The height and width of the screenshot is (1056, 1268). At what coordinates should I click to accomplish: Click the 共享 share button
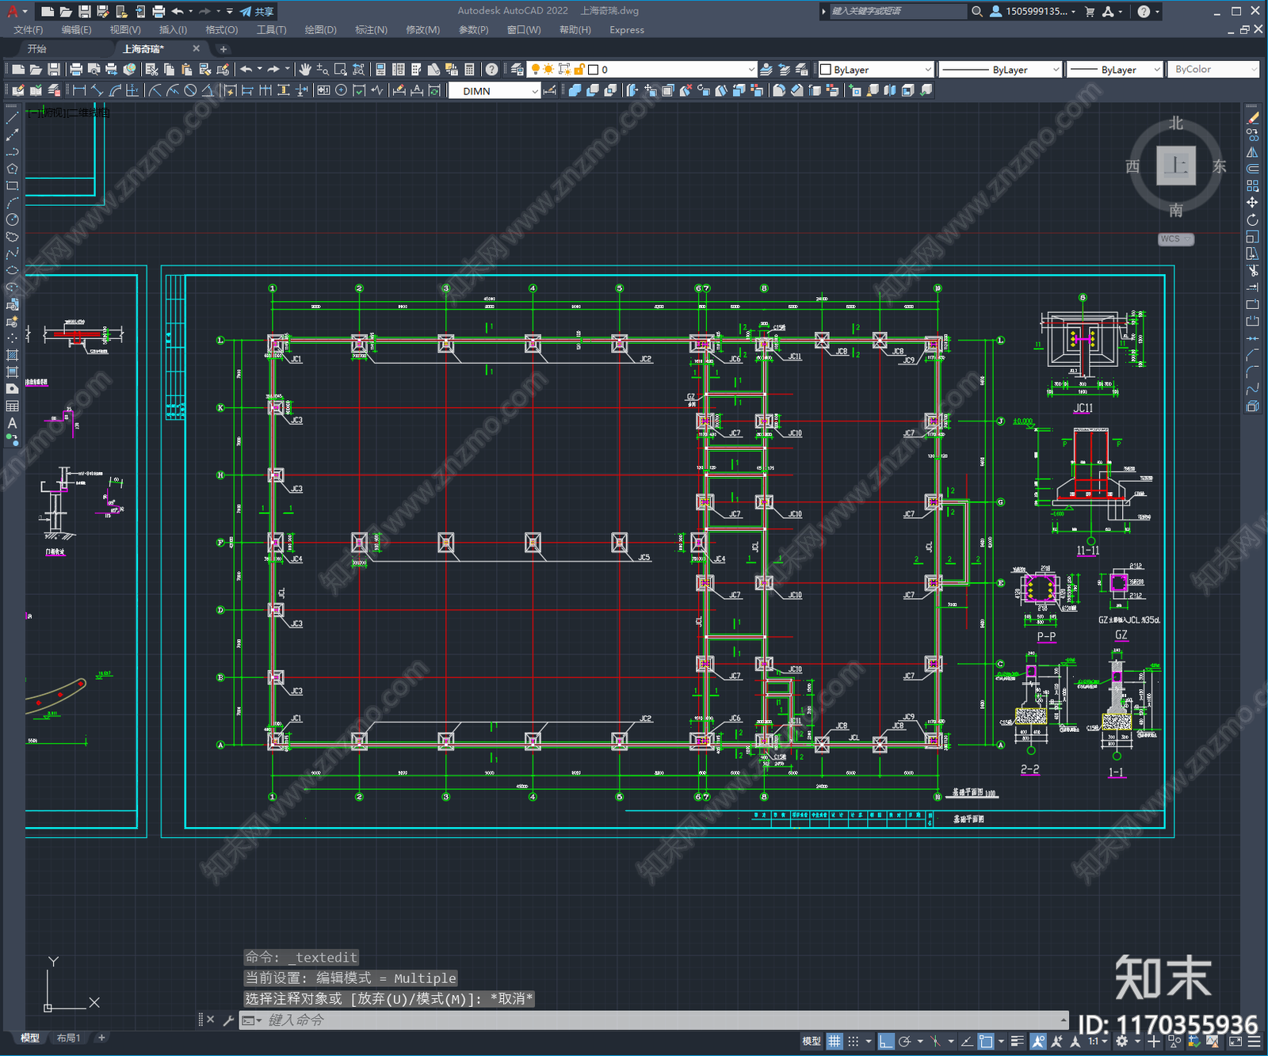pyautogui.click(x=258, y=11)
